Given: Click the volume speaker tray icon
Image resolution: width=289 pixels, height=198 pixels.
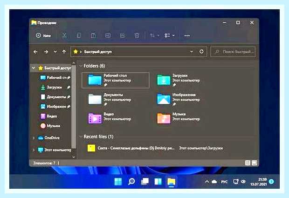Looking at the screenshot, I should pos(243,182).
